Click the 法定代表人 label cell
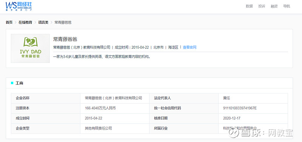 point(184,98)
